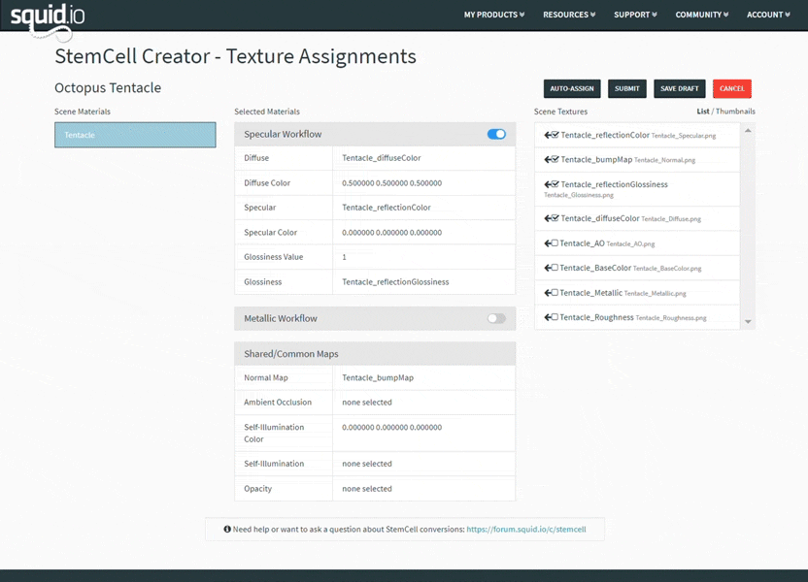Viewport: 808px width, 582px height.
Task: Click the assign arrow beside Tentacle_AO
Action: [547, 243]
